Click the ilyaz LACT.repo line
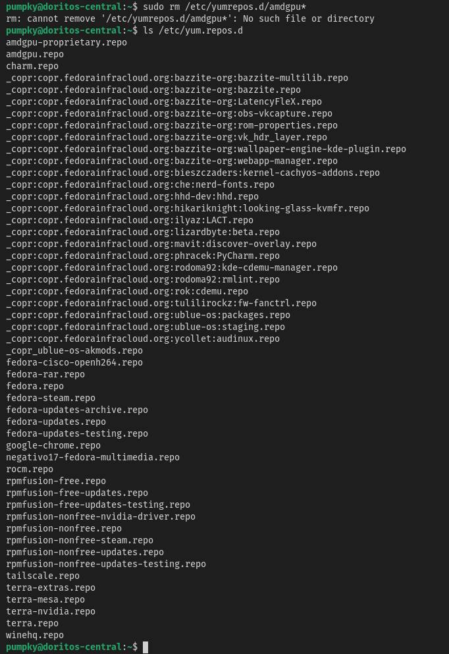 (x=130, y=220)
